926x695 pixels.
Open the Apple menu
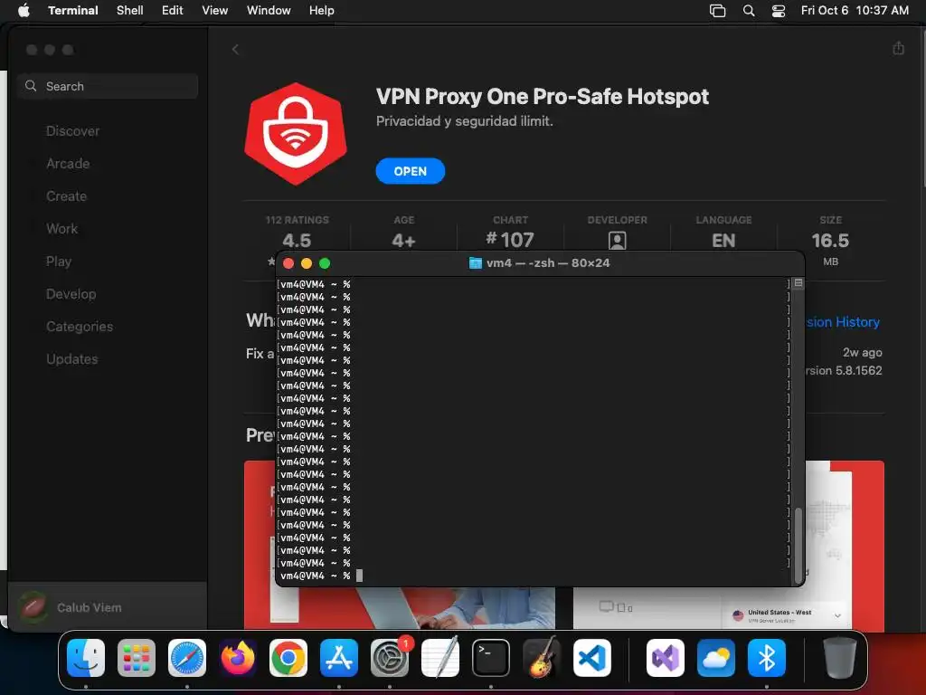coord(24,10)
